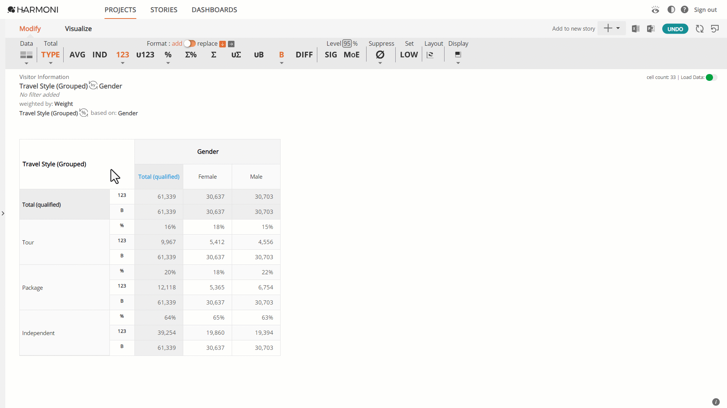Open the info icon at bottom right
The image size is (727, 408).
716,402
